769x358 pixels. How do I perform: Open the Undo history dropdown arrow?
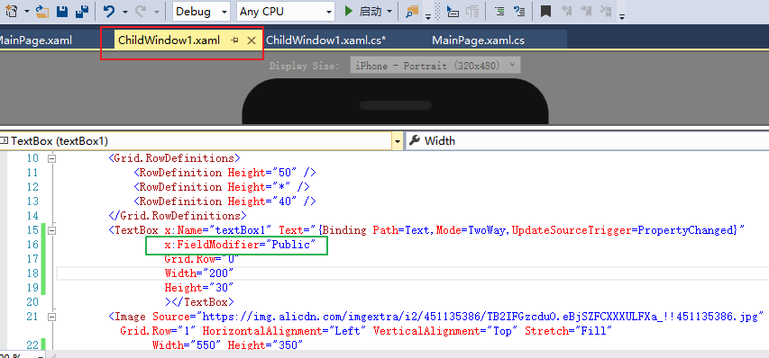tap(125, 12)
